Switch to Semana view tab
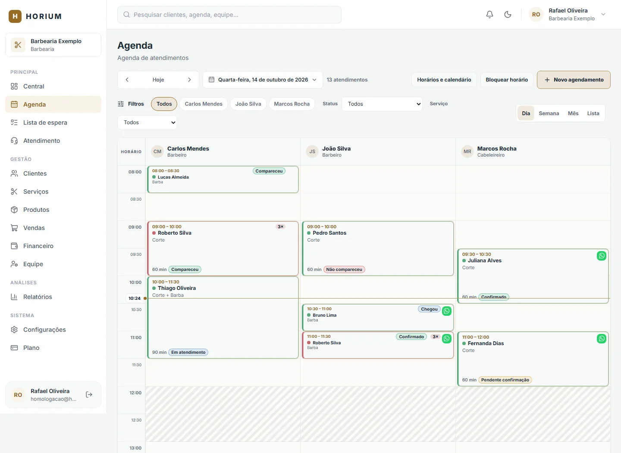This screenshot has height=453, width=621. pyautogui.click(x=549, y=113)
